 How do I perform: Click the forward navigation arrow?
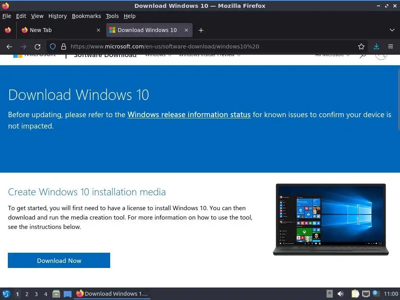(23, 47)
